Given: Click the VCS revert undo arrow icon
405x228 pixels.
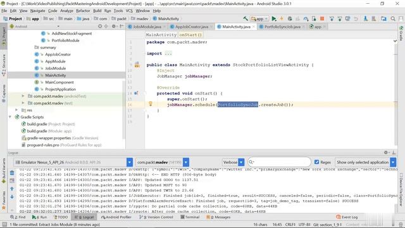Looking at the screenshot, I should coord(356,18).
